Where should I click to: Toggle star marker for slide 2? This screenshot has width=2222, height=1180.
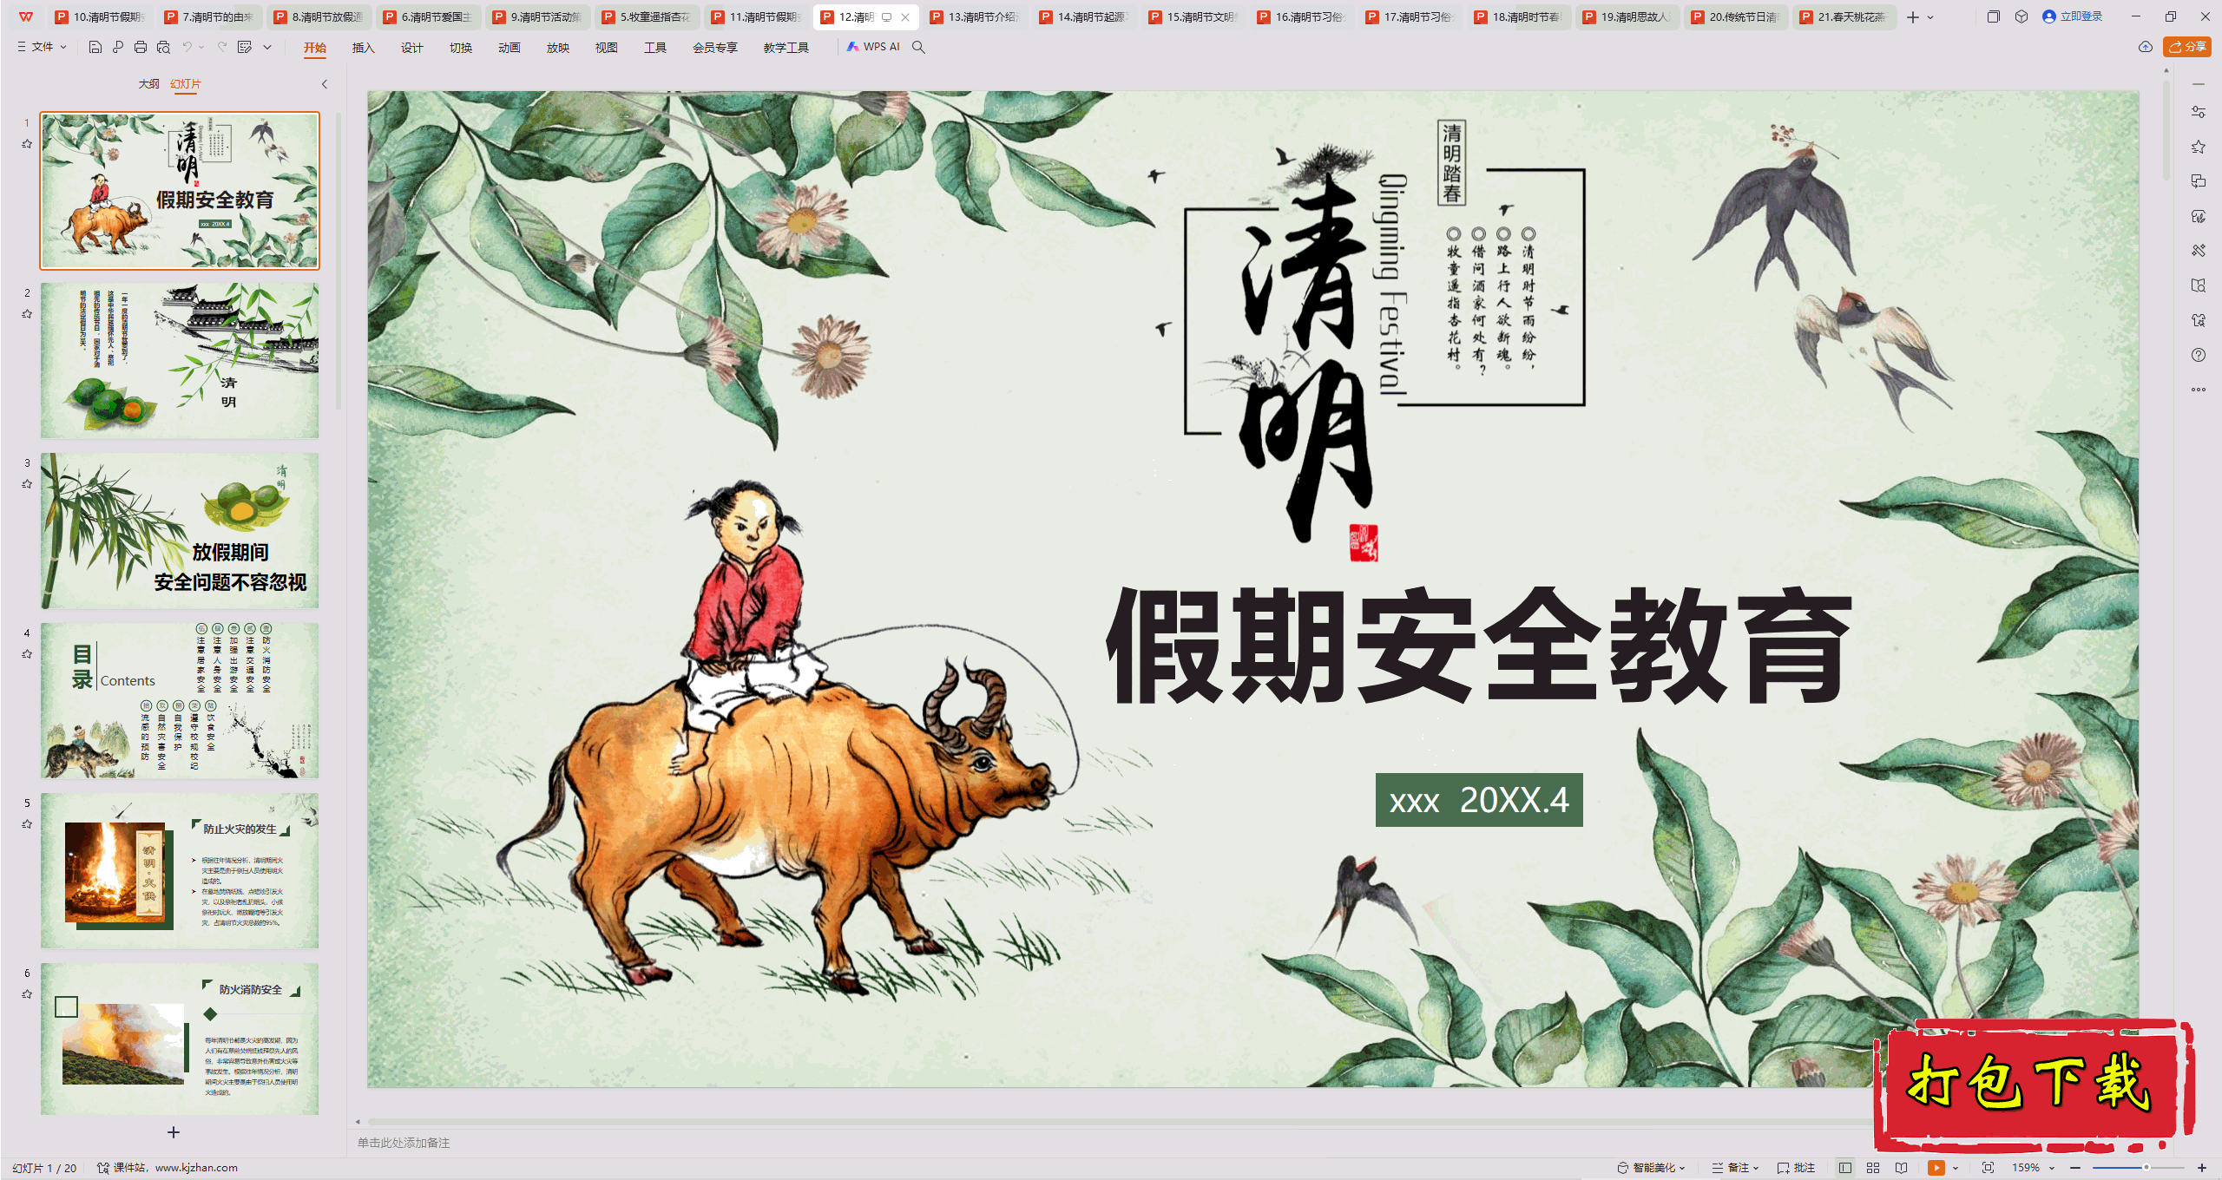point(27,314)
